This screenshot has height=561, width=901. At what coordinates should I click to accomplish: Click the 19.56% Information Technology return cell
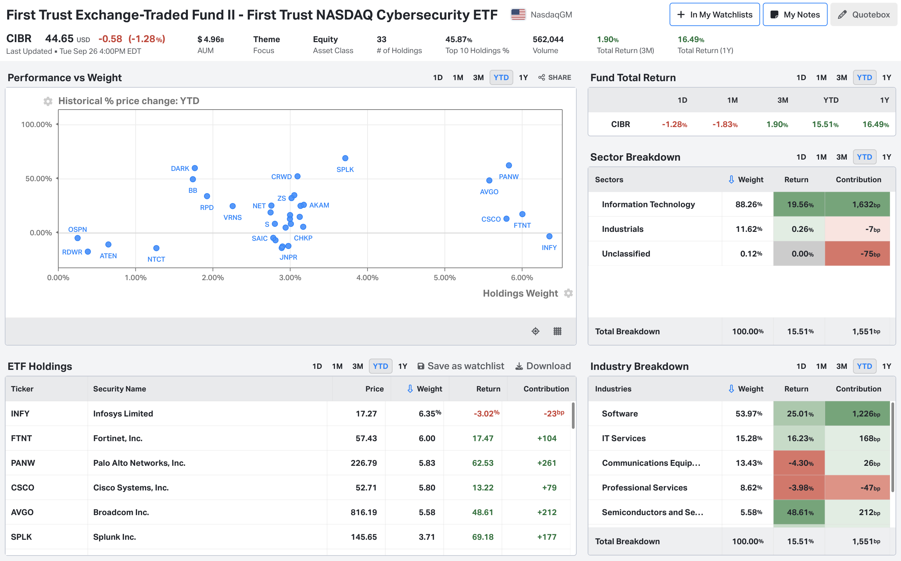click(x=799, y=204)
